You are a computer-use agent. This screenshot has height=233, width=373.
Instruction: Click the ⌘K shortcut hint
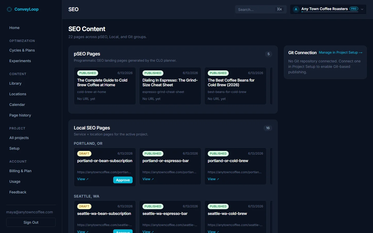pos(279,9)
